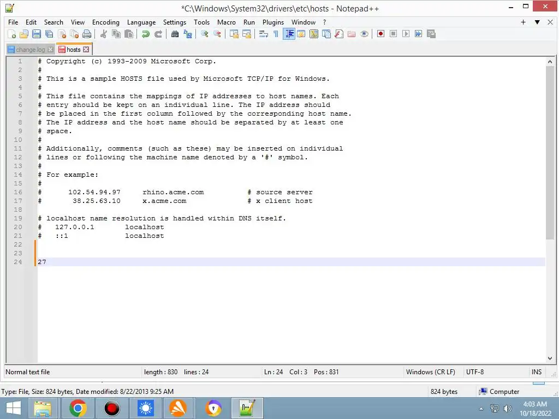Open the Encoding menu
Screen dimensions: 559x419
[x=105, y=22]
